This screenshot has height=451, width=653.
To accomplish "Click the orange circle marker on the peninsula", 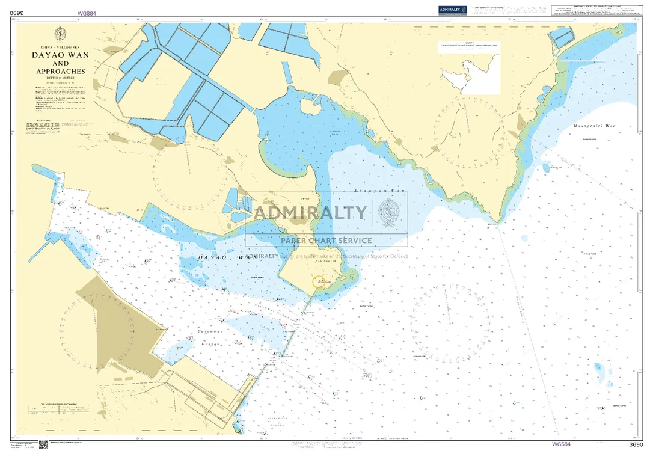I will [x=319, y=282].
